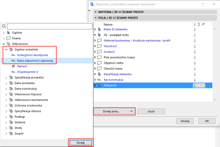Select Klasa odporności ogniowej property
220x147 pixels.
[x=35, y=61]
